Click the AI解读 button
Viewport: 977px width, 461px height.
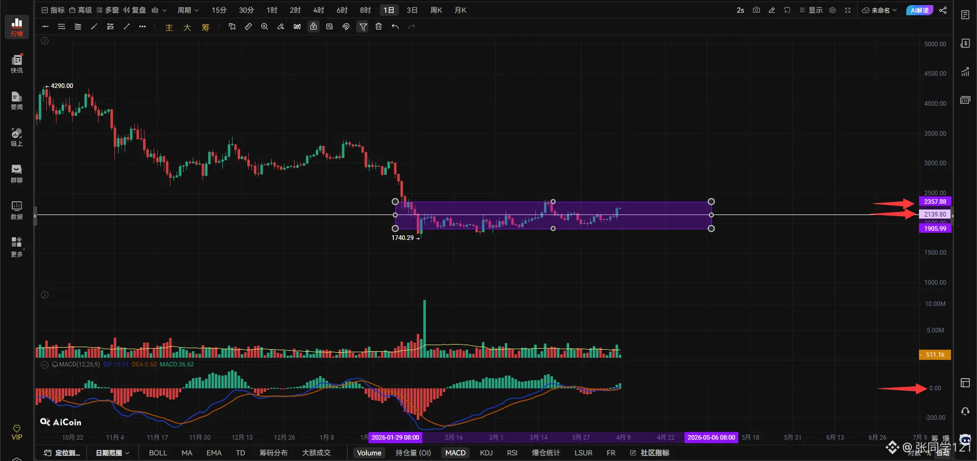[919, 10]
